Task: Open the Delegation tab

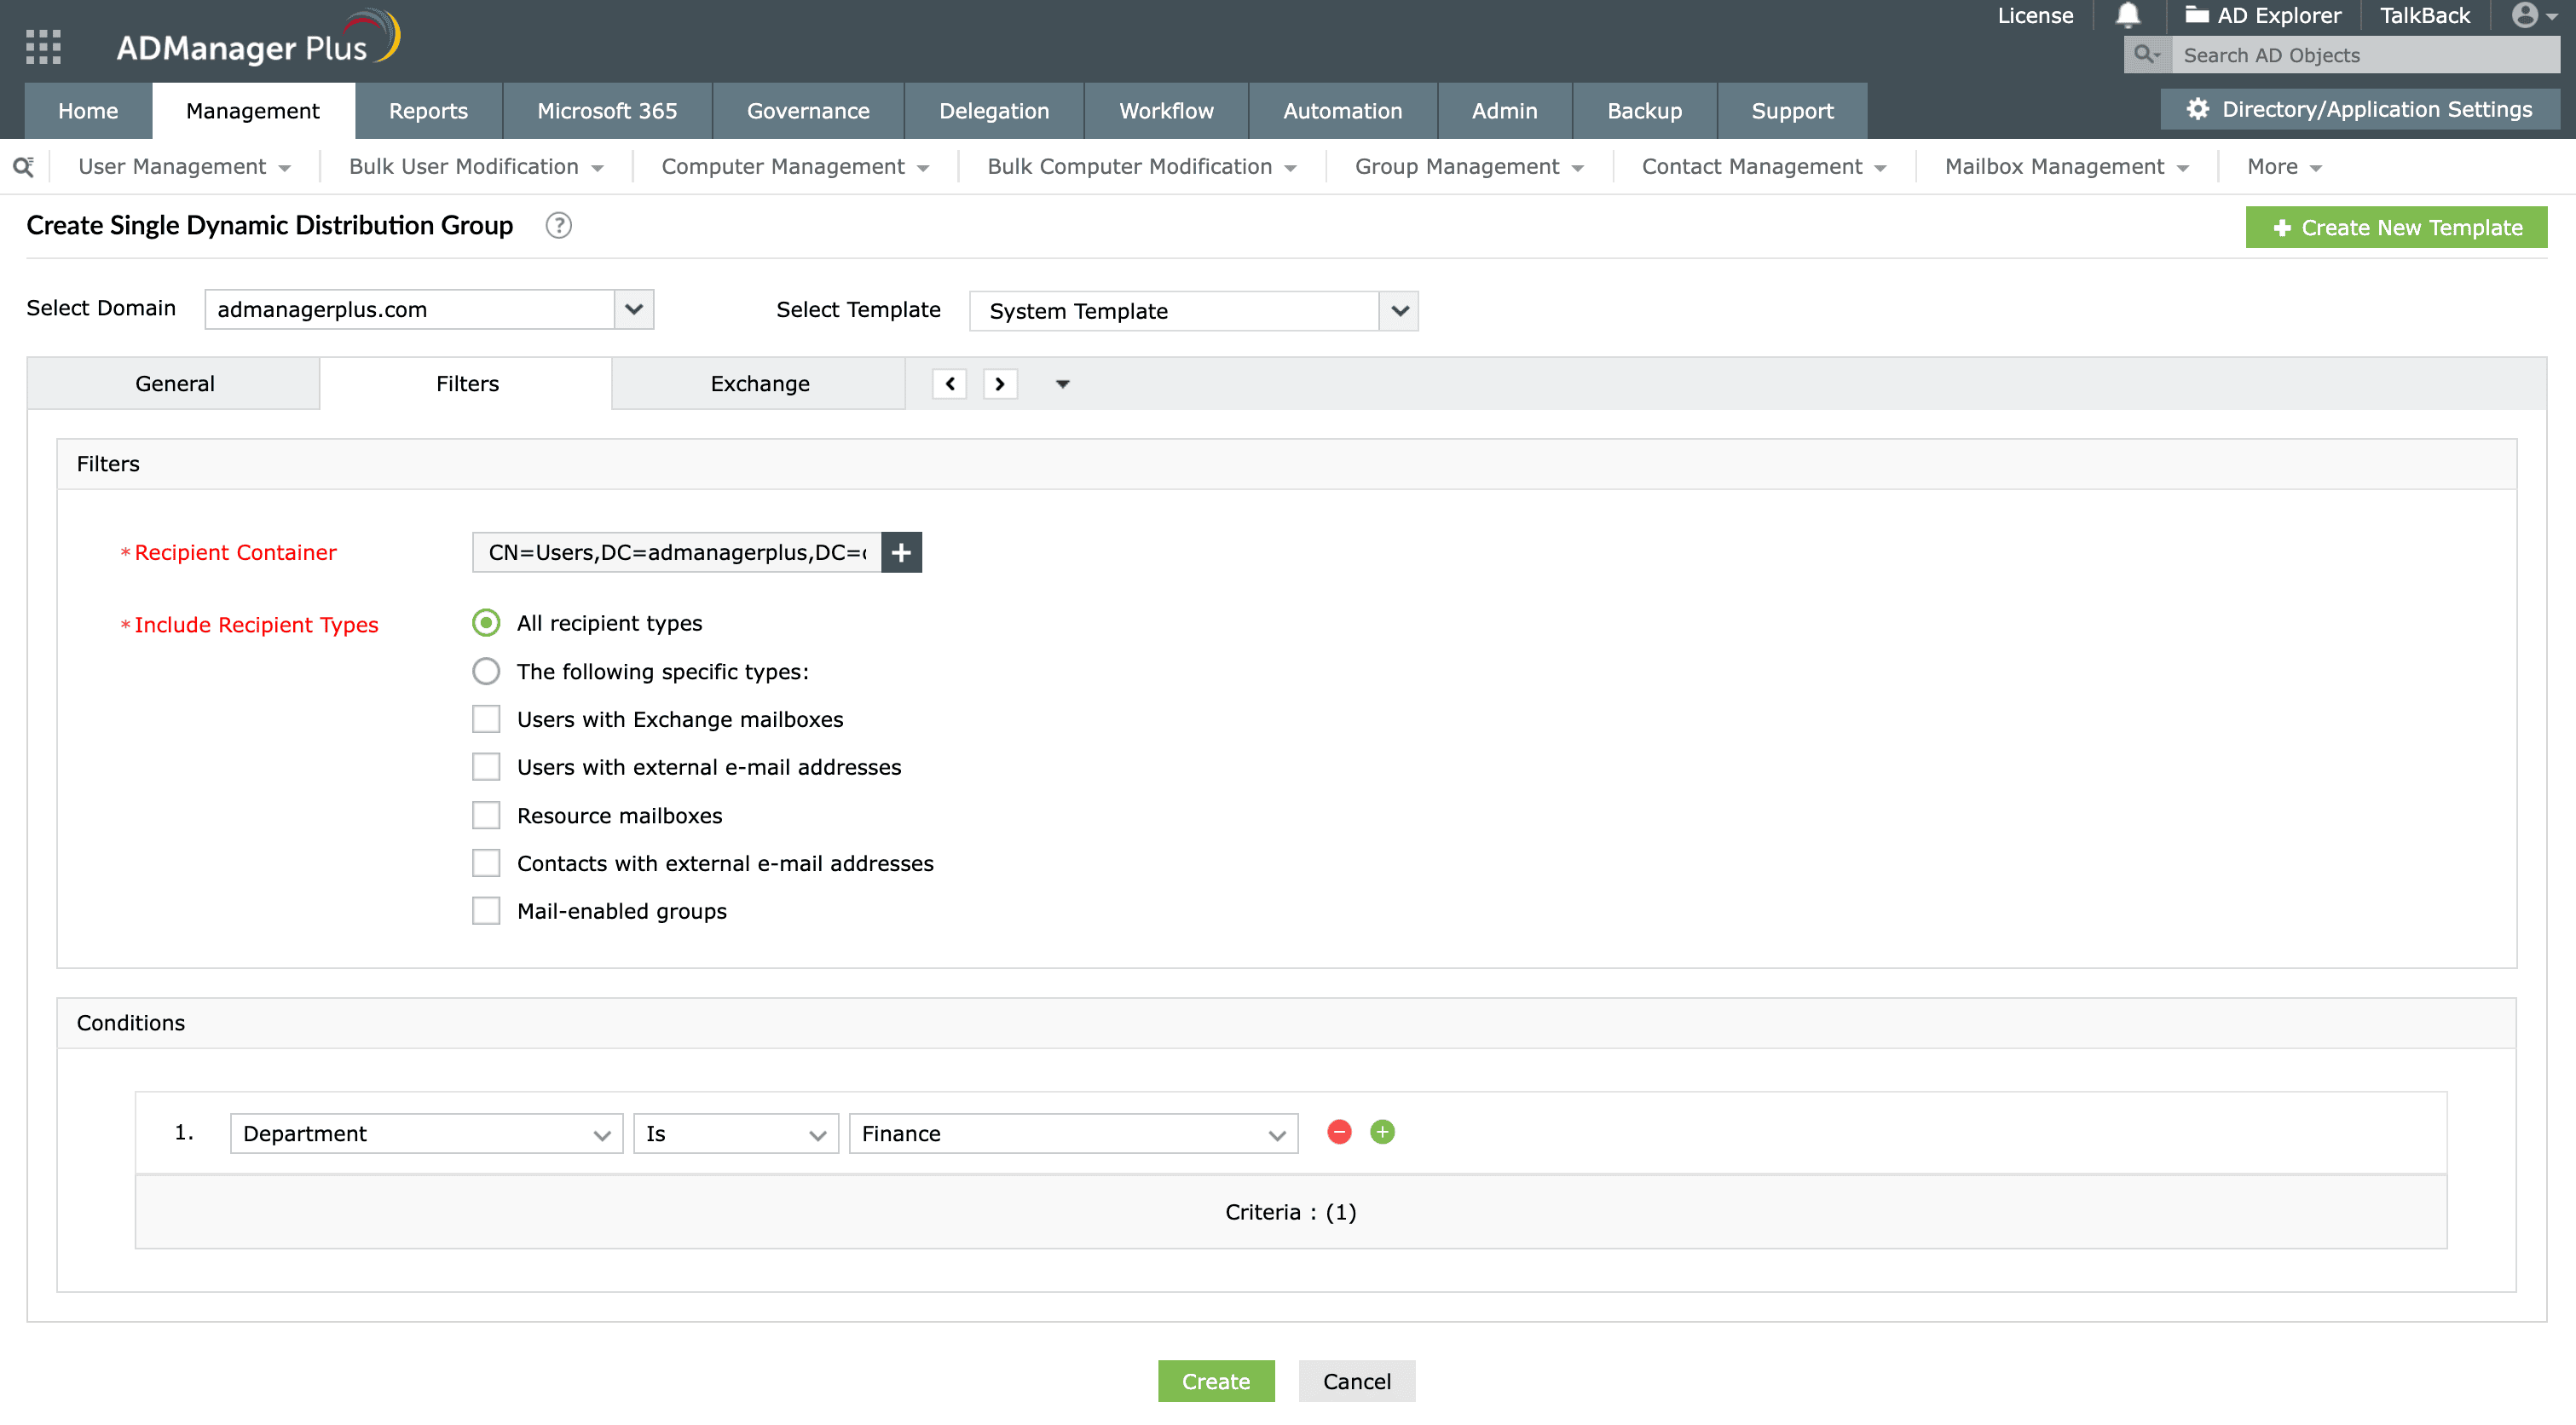Action: [994, 111]
